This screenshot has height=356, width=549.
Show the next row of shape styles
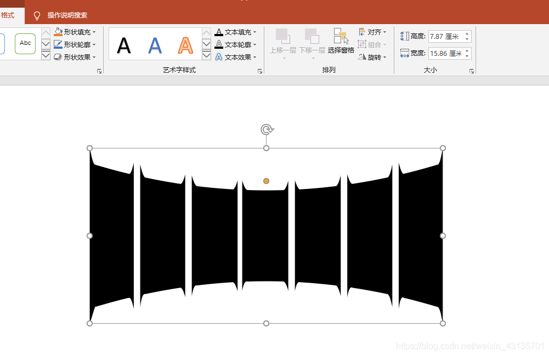tap(46, 44)
